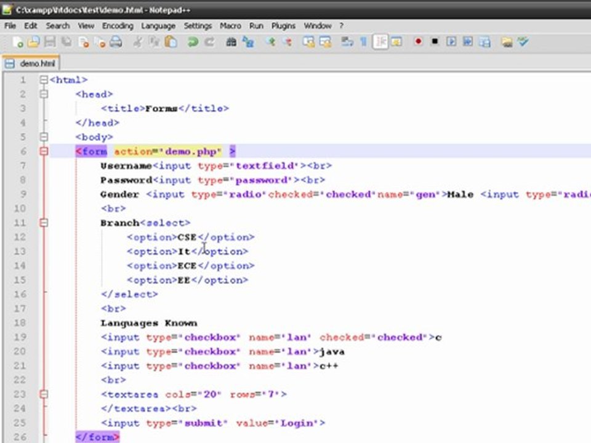
Task: Play back recorded macro icon
Action: tap(451, 42)
